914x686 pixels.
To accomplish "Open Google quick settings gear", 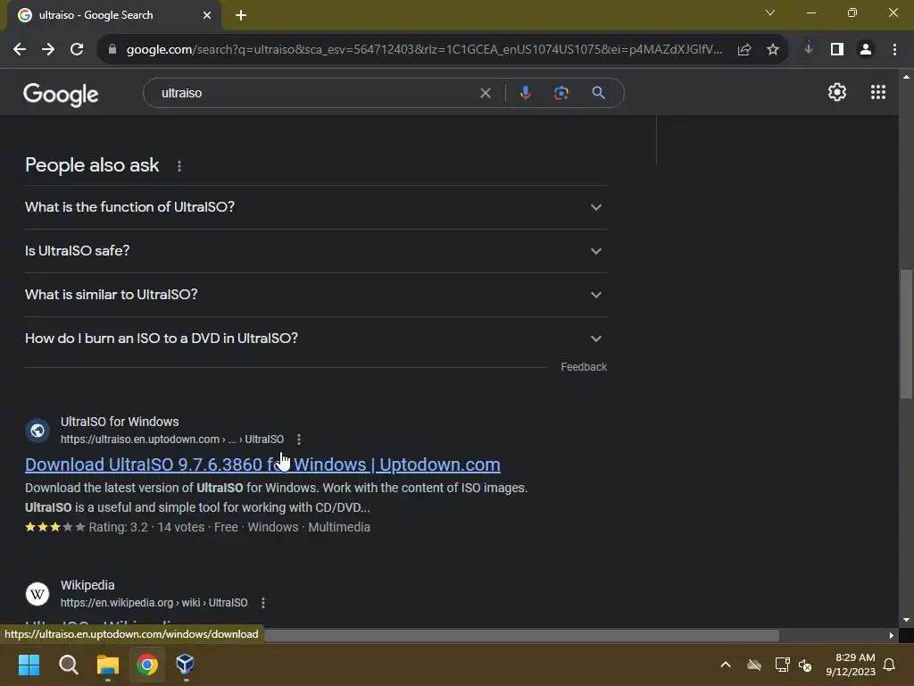I will [x=837, y=92].
